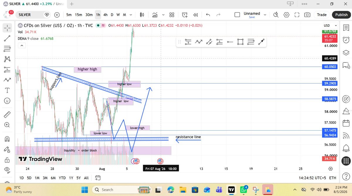This screenshot has width=352, height=196.
Task: Open the indicator templates grid
Action: pyautogui.click(x=172, y=15)
